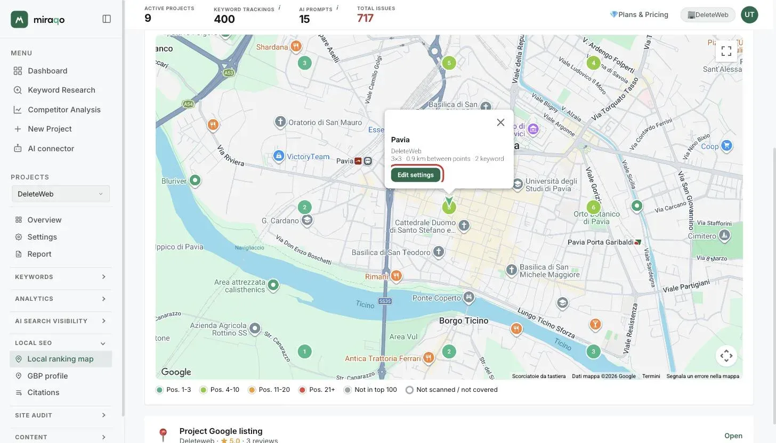Image resolution: width=776 pixels, height=443 pixels.
Task: Click the DeleteWeb workspace button
Action: [x=708, y=15]
